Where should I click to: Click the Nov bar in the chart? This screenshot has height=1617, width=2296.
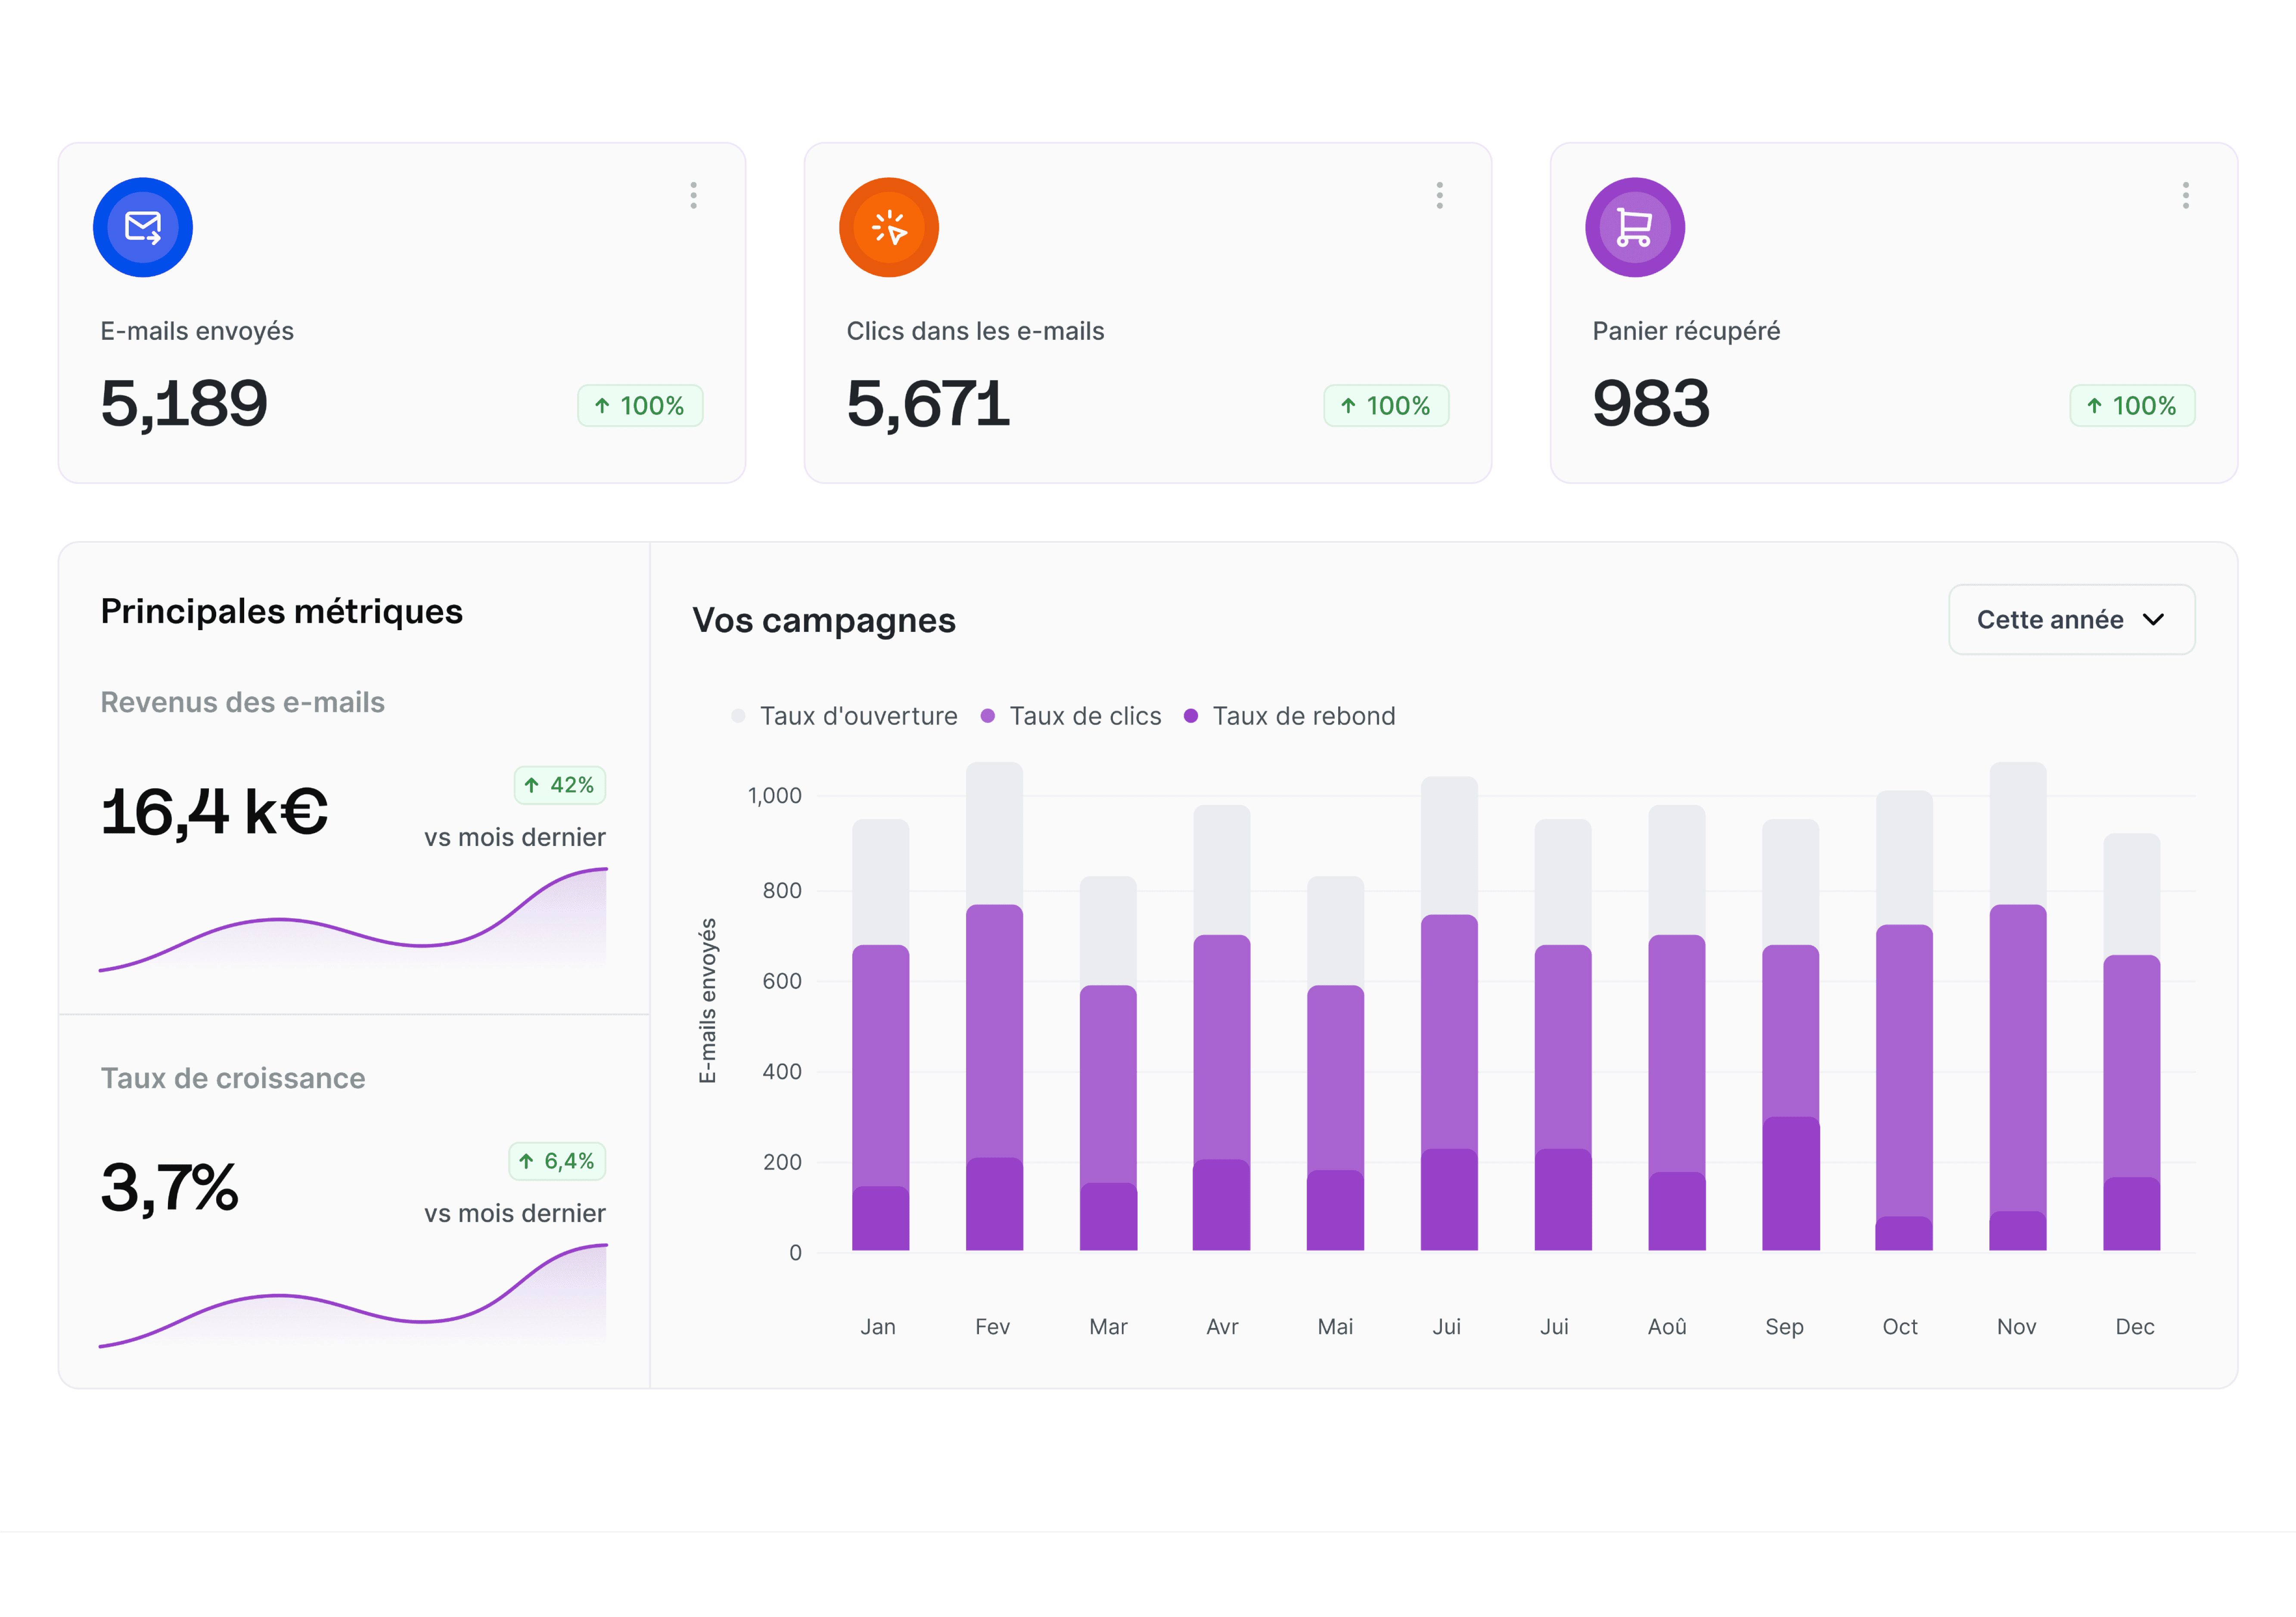click(2018, 1006)
